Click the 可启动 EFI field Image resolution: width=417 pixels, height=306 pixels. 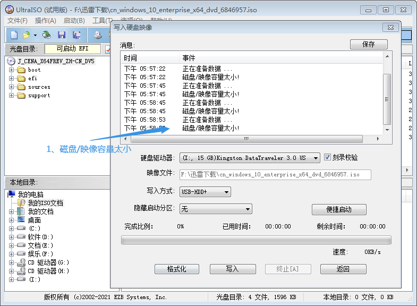click(x=73, y=49)
